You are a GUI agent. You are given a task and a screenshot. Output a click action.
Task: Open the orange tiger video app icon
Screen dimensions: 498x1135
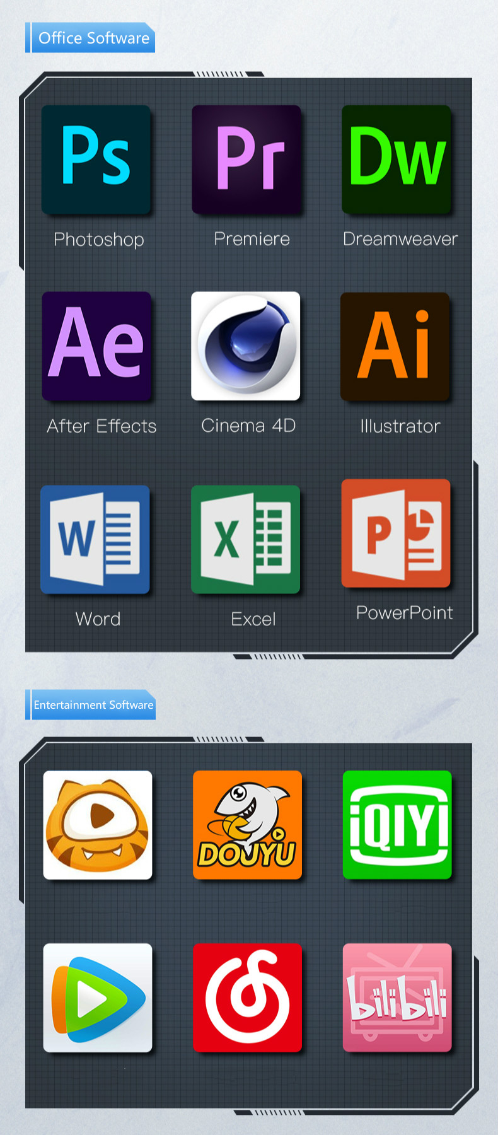(98, 825)
